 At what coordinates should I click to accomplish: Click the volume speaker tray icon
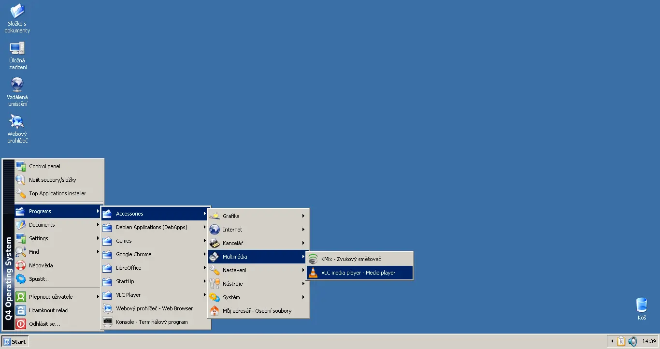point(632,341)
